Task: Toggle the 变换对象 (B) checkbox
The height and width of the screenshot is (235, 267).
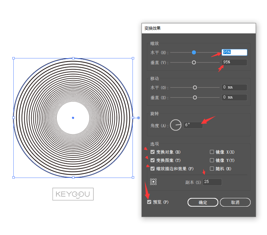Action: point(153,152)
